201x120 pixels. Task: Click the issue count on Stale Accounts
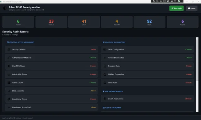pyautogui.click(x=93, y=91)
